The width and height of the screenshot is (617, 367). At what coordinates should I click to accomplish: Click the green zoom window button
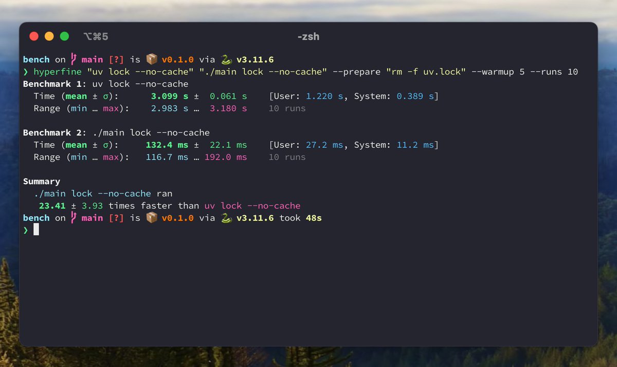(x=64, y=36)
